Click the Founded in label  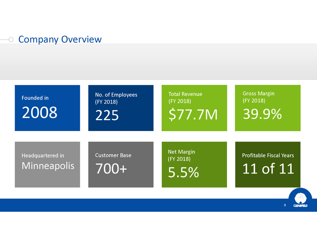pos(35,98)
